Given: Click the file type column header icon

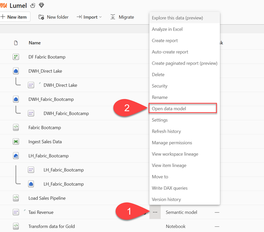Looking at the screenshot, I should [16, 43].
